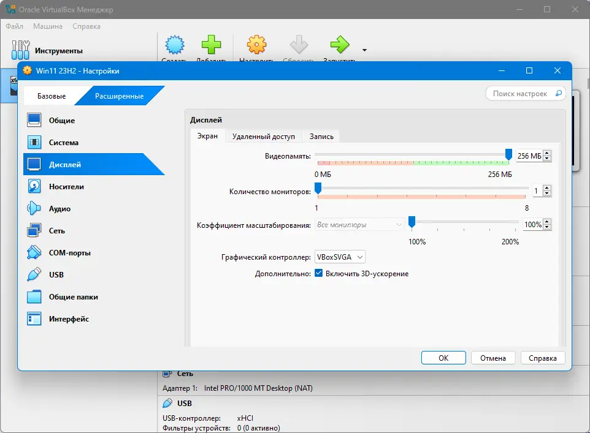Select the Система chip icon

point(34,143)
